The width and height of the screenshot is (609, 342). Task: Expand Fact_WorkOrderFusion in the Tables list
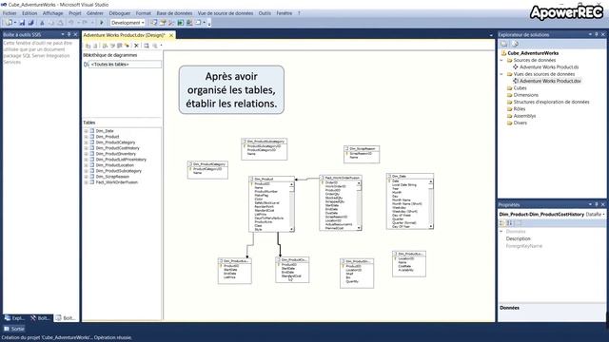[86, 182]
